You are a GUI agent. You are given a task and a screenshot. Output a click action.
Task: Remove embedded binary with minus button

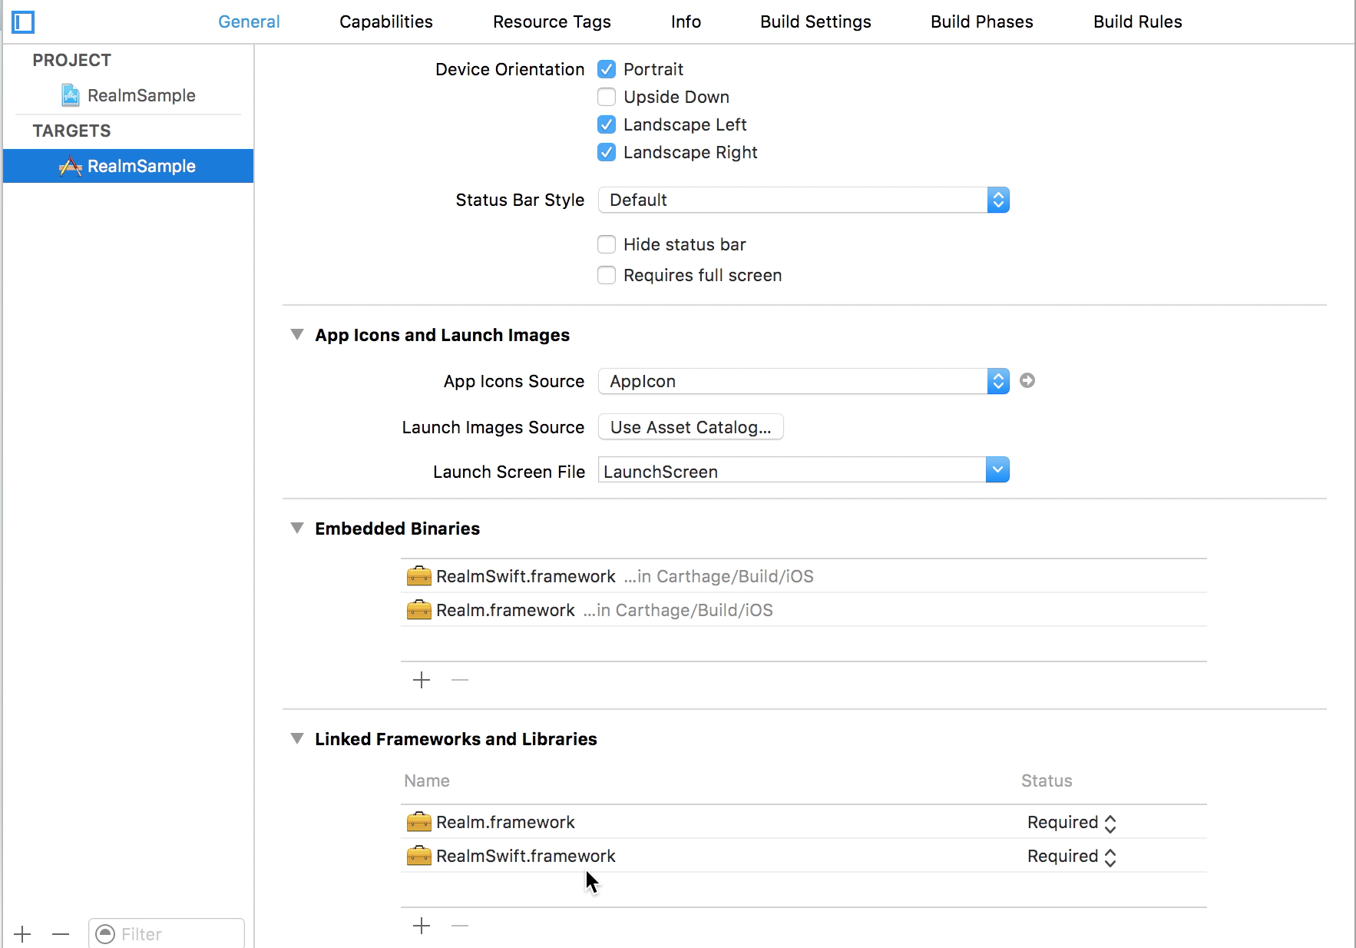(460, 680)
